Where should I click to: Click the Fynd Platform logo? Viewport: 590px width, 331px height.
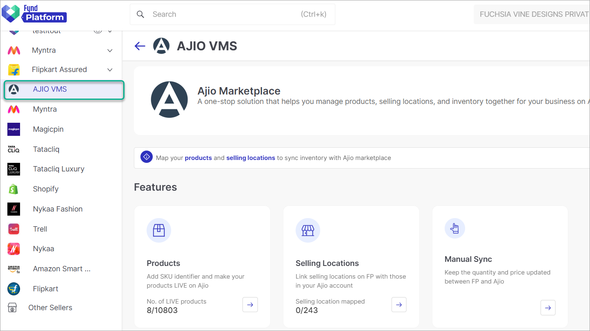[x=34, y=14]
